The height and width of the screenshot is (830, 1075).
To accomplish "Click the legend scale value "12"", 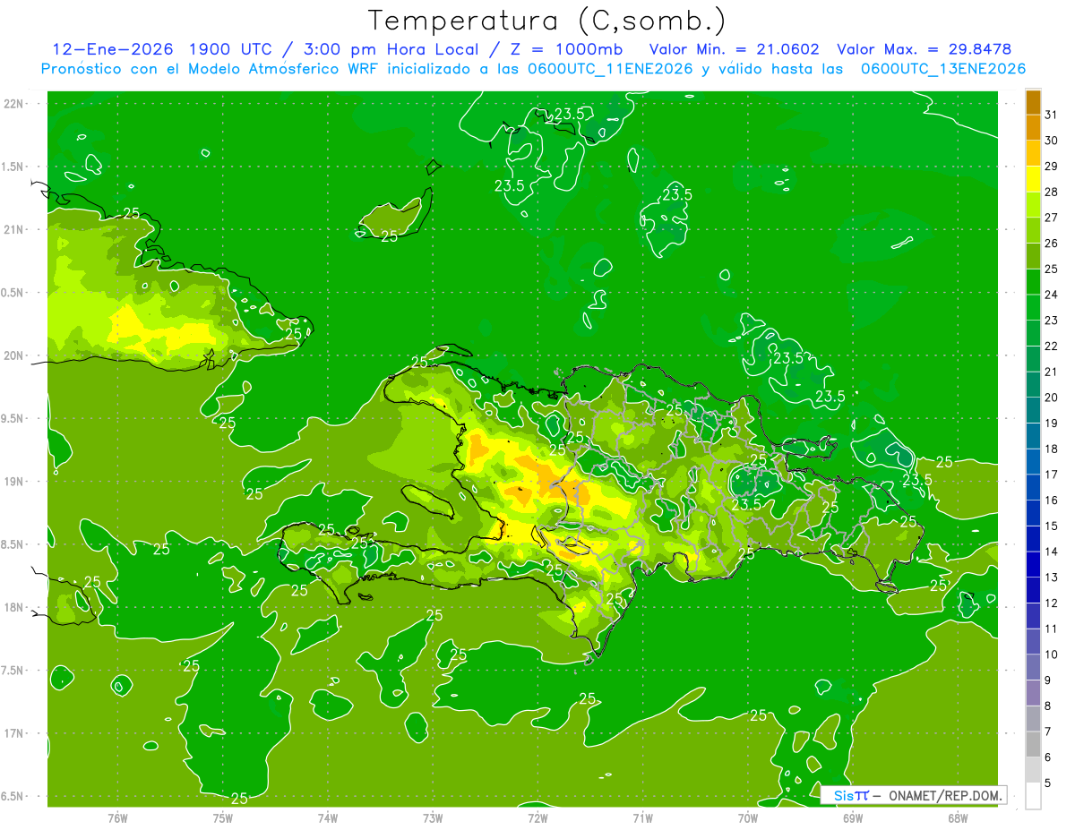I will [1052, 603].
